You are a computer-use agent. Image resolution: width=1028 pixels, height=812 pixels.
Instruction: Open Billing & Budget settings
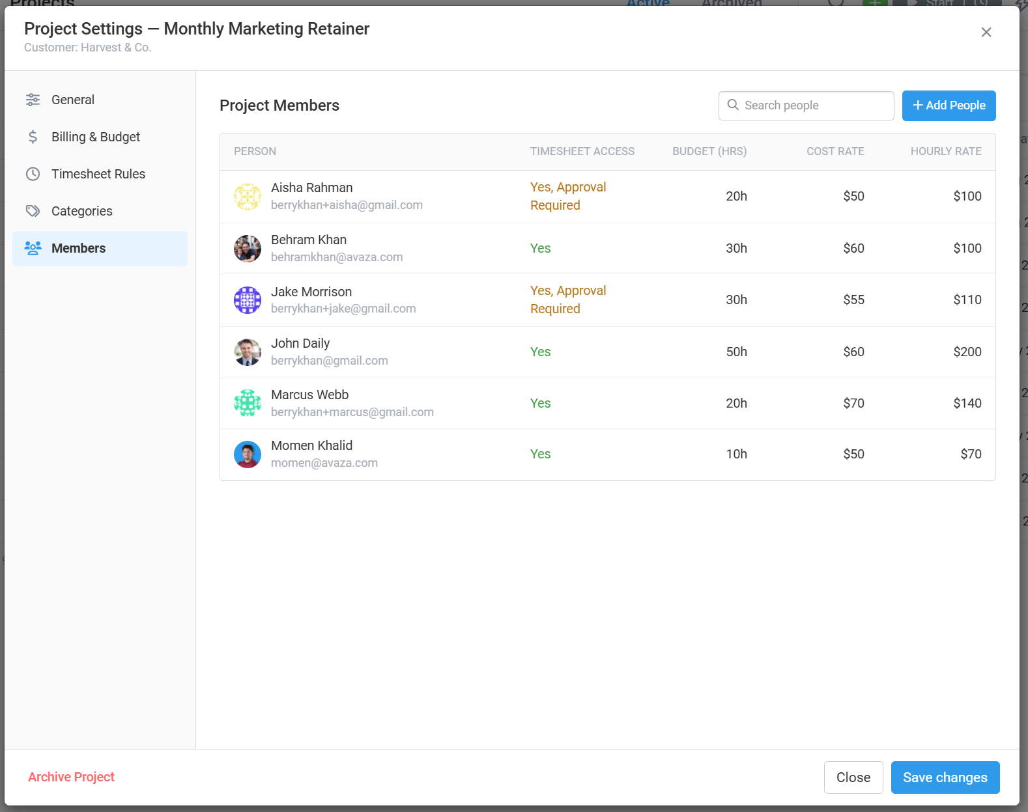tap(100, 137)
